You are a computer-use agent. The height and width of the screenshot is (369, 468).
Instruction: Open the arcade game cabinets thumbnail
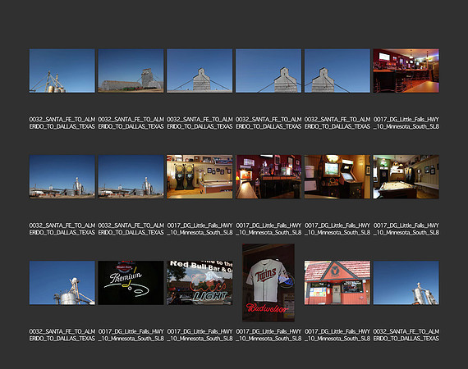click(337, 177)
